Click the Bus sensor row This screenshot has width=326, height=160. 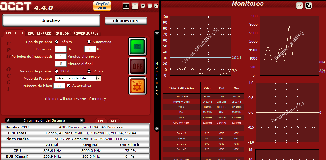(x=204, y=112)
